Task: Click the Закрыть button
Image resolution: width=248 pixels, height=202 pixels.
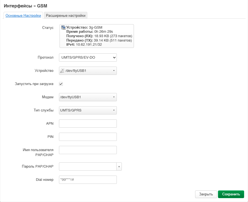Action: click(206, 194)
